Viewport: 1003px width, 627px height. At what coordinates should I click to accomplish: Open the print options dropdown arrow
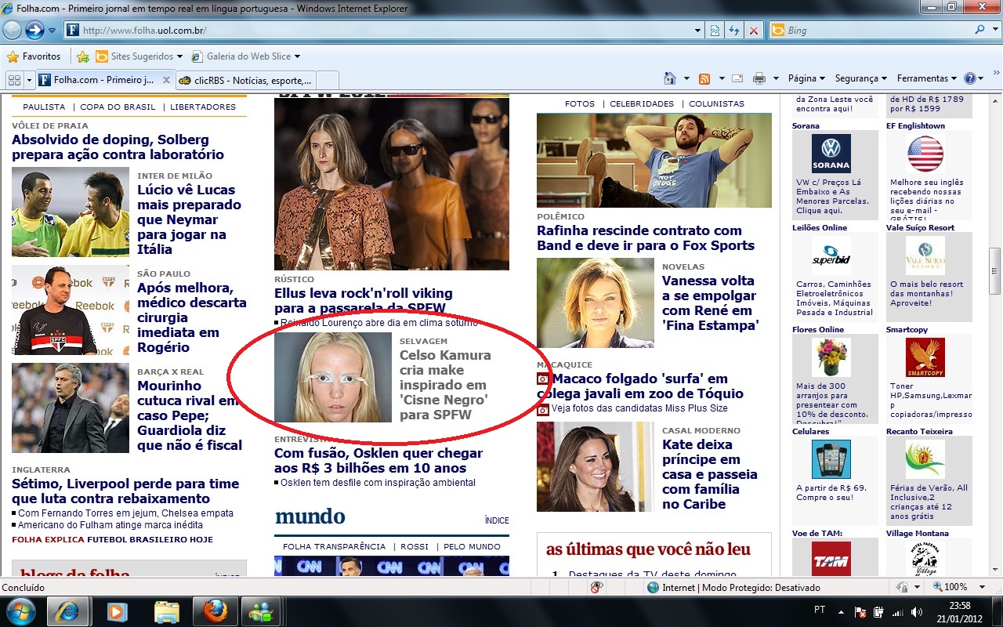pyautogui.click(x=776, y=78)
